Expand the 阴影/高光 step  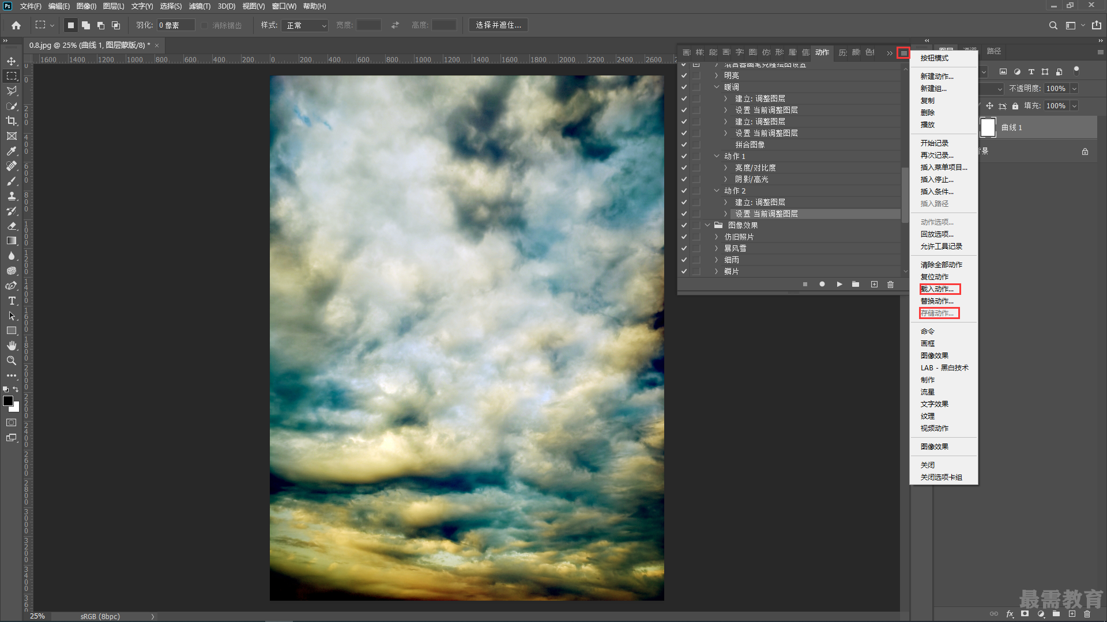coord(726,179)
